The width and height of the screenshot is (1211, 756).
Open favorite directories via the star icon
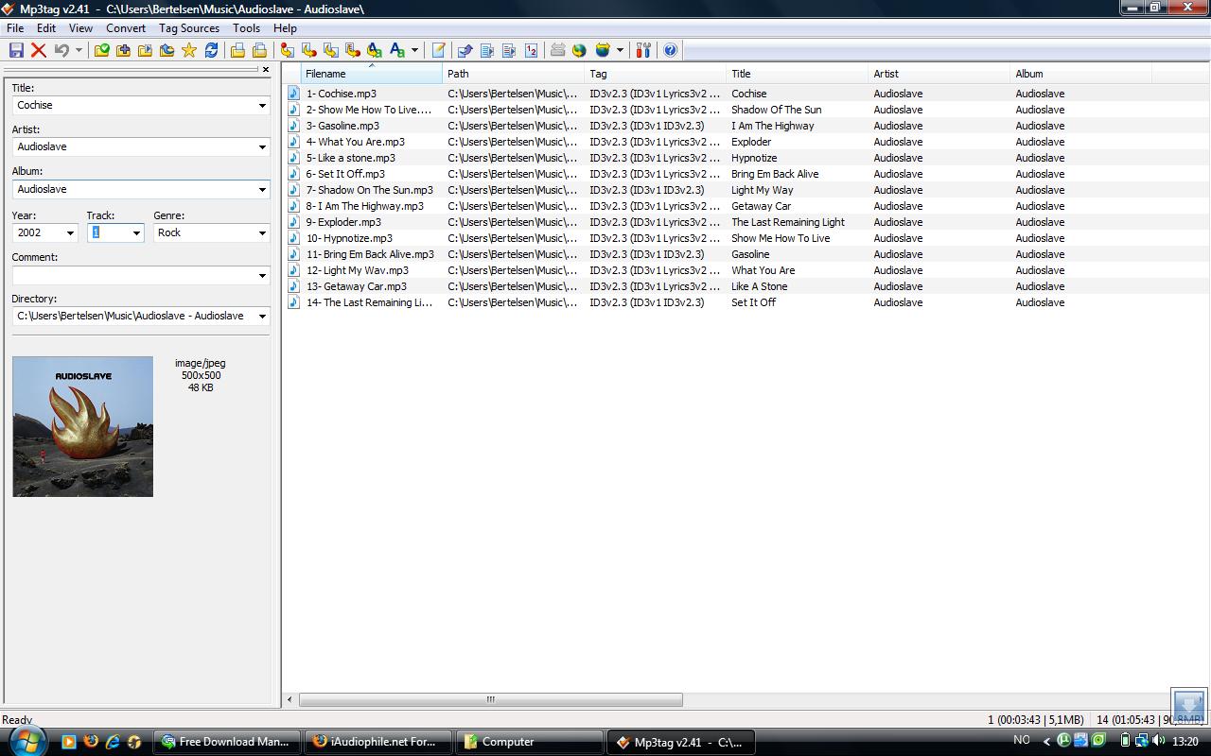click(x=188, y=50)
